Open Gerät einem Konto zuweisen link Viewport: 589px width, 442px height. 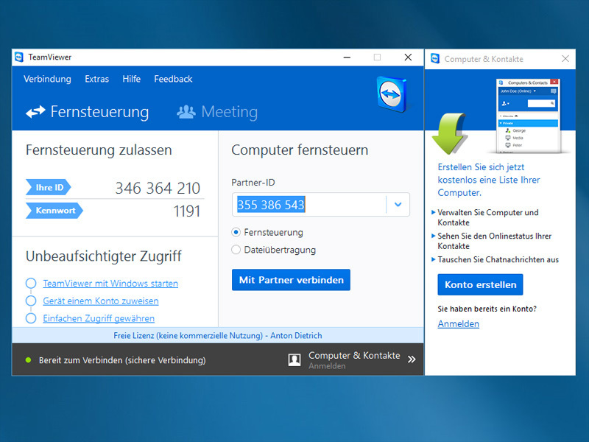(x=101, y=301)
